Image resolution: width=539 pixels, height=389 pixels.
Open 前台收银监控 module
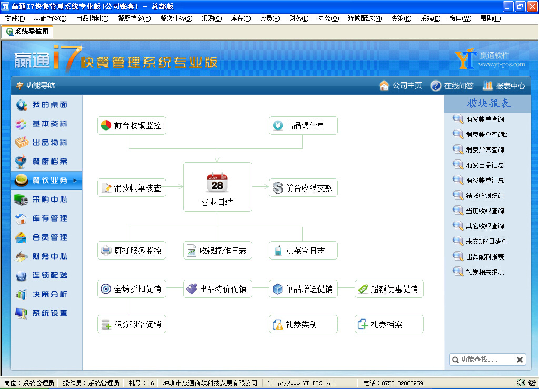pos(132,125)
